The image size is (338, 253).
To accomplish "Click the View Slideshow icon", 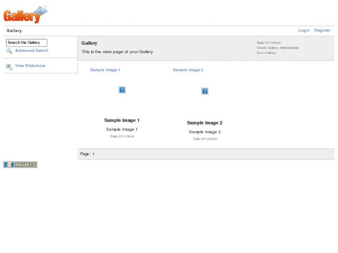I will [x=9, y=67].
